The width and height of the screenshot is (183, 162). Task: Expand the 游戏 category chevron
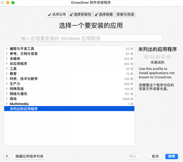pyautogui.click(x=7, y=99)
